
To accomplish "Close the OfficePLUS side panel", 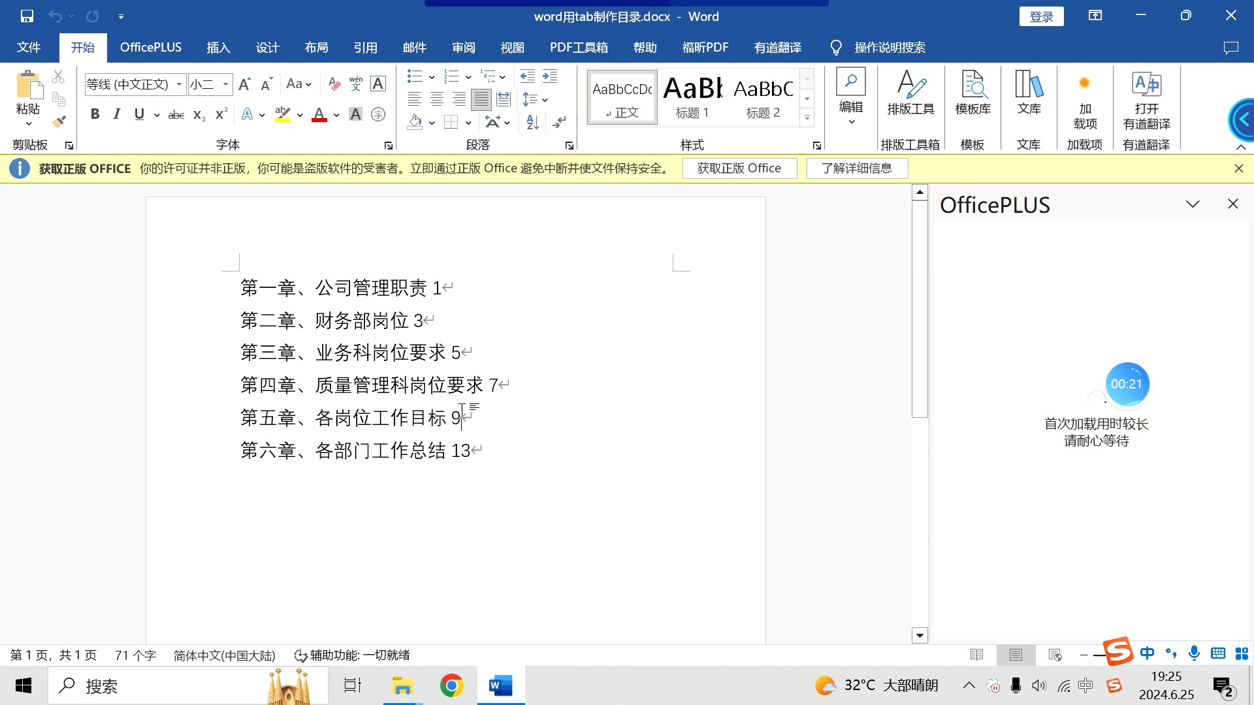I will pos(1232,204).
